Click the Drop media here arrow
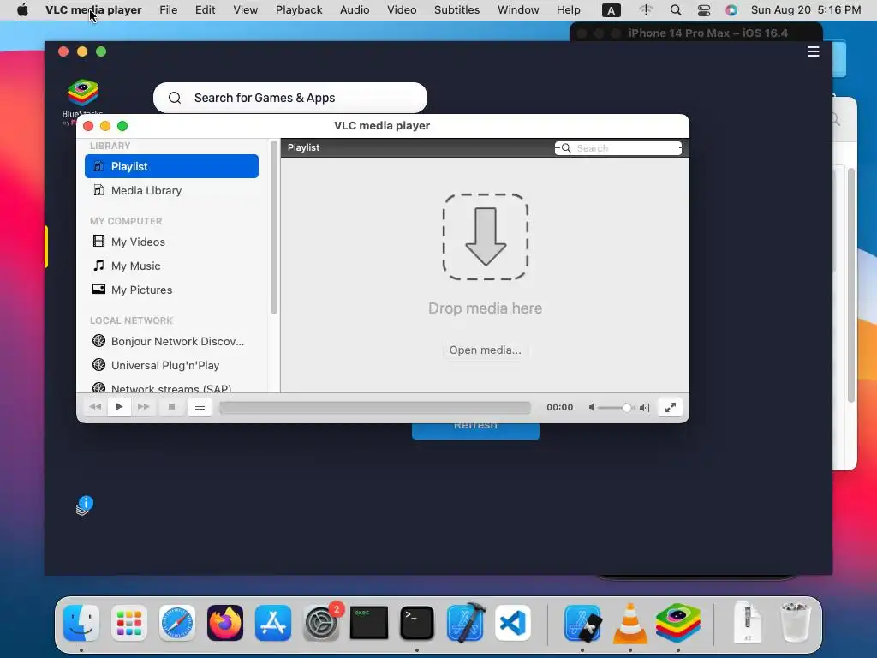Image resolution: width=877 pixels, height=658 pixels. click(x=486, y=236)
